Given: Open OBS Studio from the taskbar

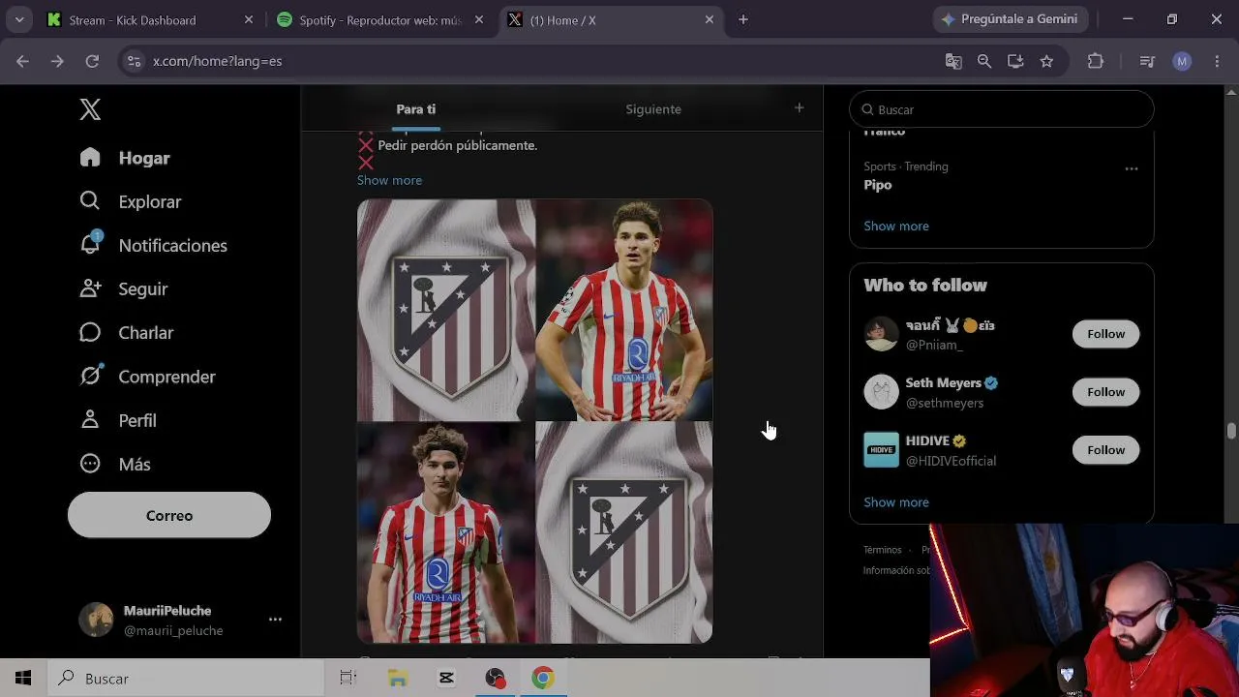Looking at the screenshot, I should [x=496, y=679].
